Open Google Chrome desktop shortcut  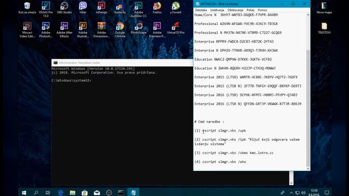click(x=120, y=30)
